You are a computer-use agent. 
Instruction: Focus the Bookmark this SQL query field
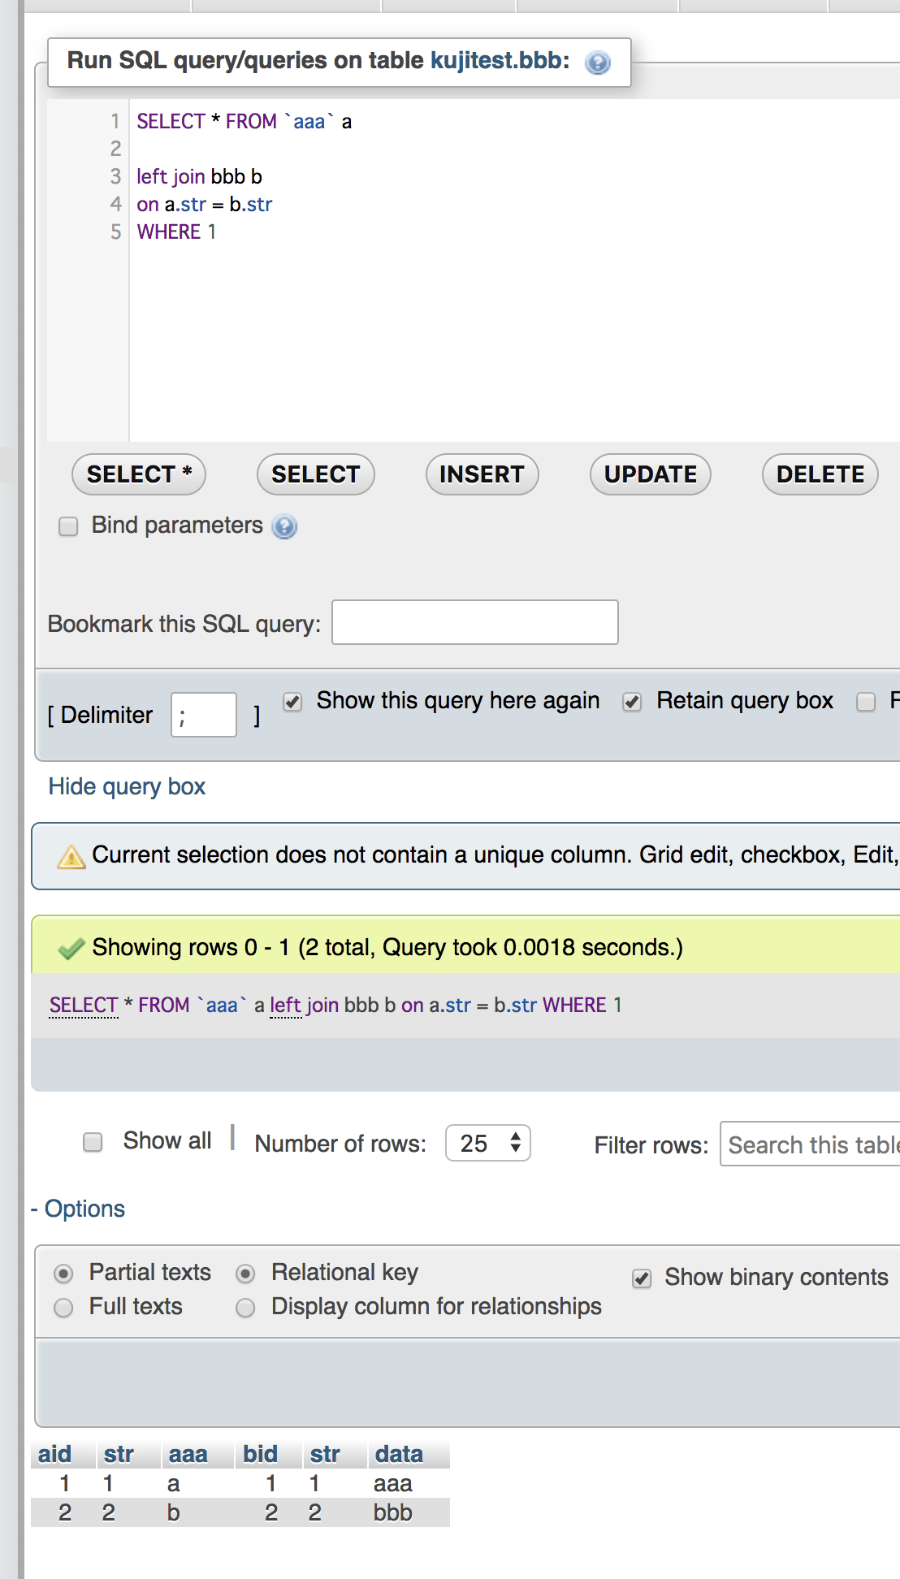[475, 622]
